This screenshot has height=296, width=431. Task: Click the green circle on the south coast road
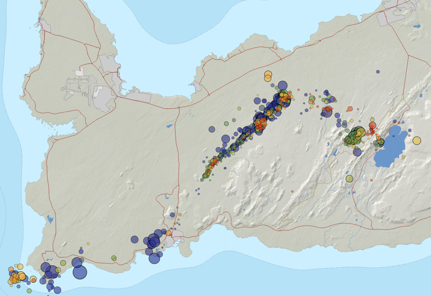114,258
